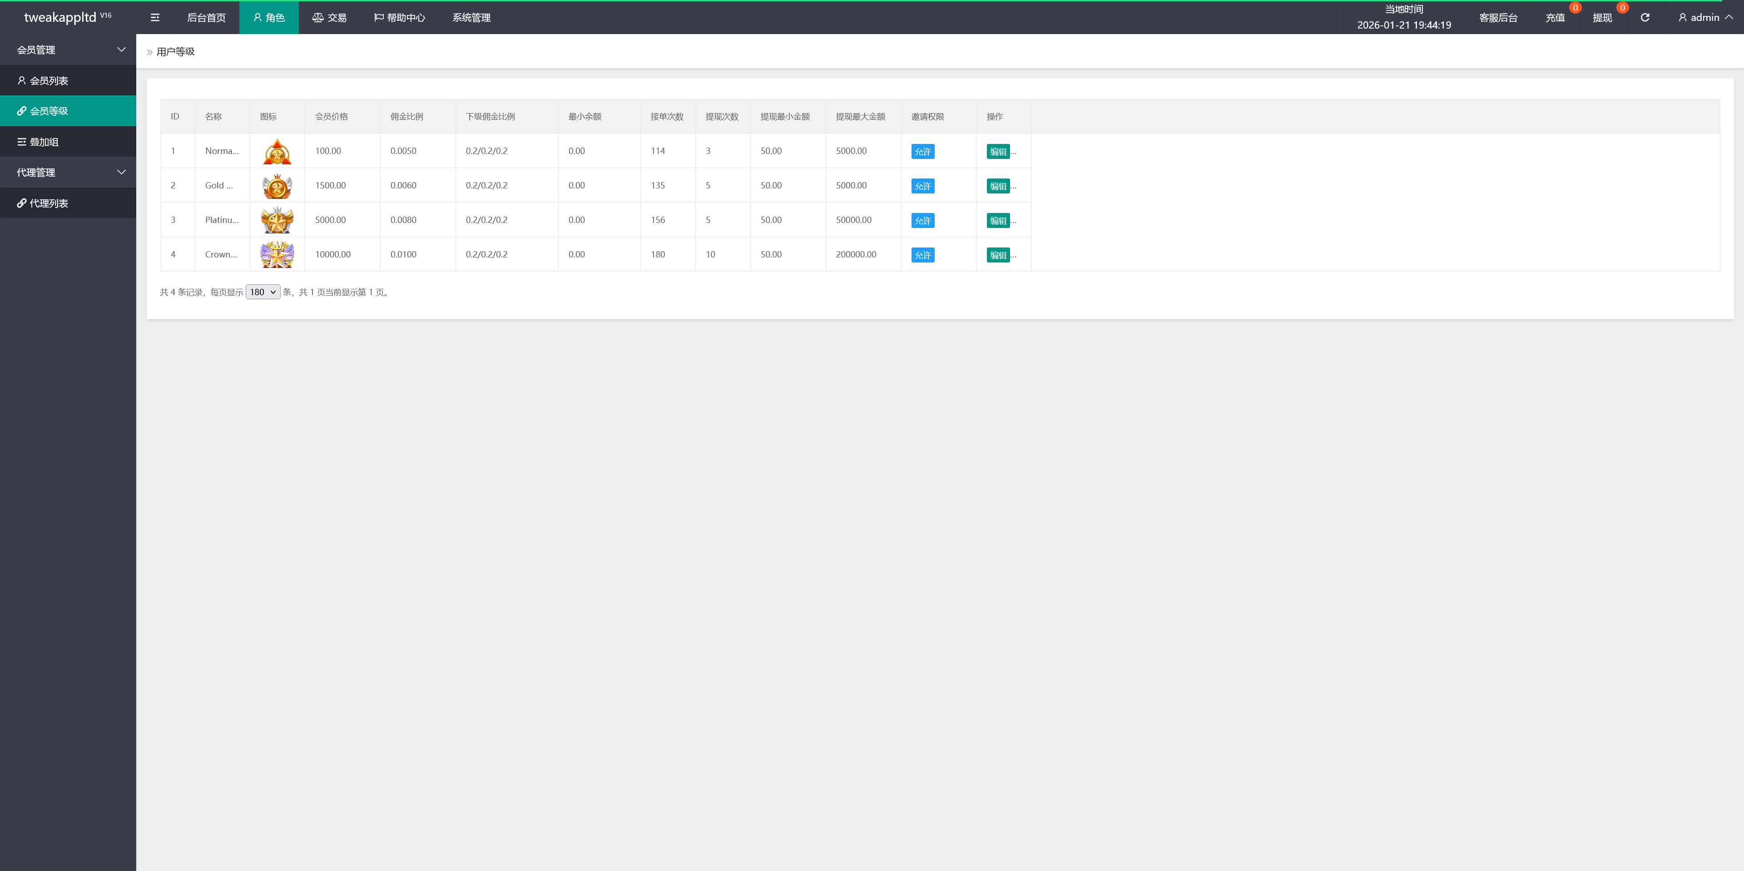Open the 帮助中心 top menu
This screenshot has width=1744, height=871.
click(x=400, y=18)
